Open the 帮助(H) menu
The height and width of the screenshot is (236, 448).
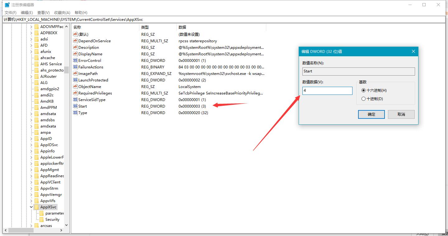pos(81,13)
